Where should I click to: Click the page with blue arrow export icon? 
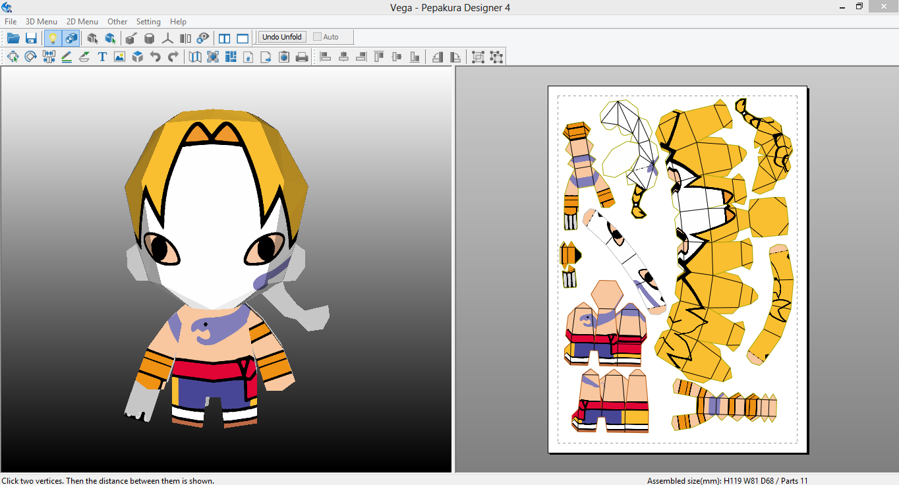(266, 57)
